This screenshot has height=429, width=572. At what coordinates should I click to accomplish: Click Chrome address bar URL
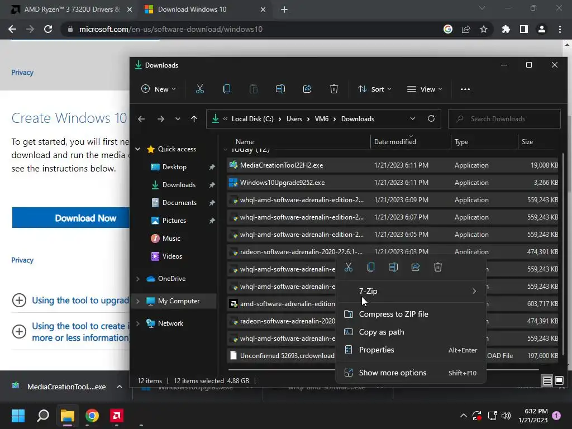171,29
